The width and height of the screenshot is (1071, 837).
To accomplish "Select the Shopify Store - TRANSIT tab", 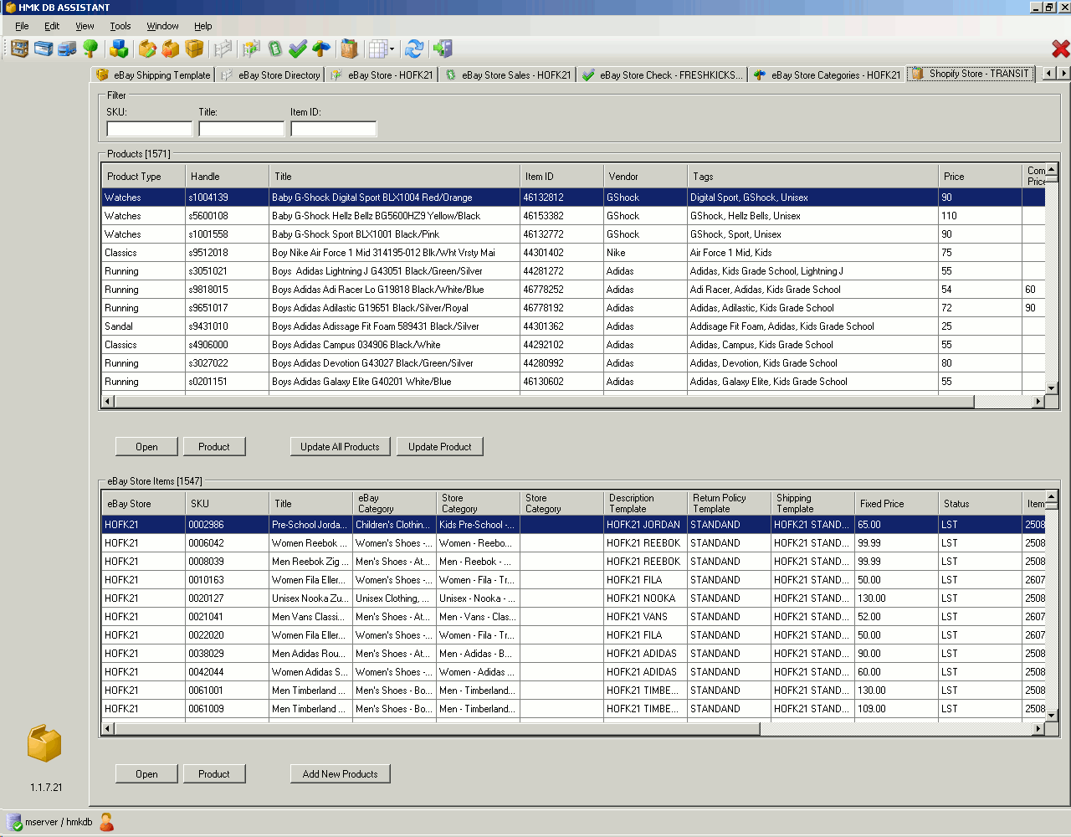I will tap(971, 74).
